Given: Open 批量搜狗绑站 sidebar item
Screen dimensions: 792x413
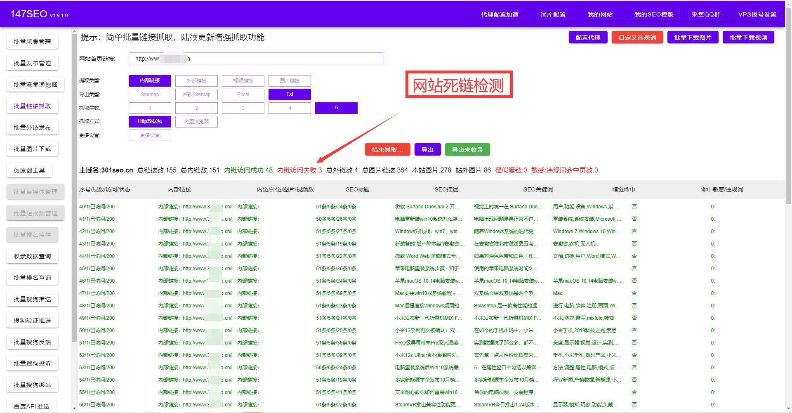Looking at the screenshot, I should pyautogui.click(x=32, y=385).
